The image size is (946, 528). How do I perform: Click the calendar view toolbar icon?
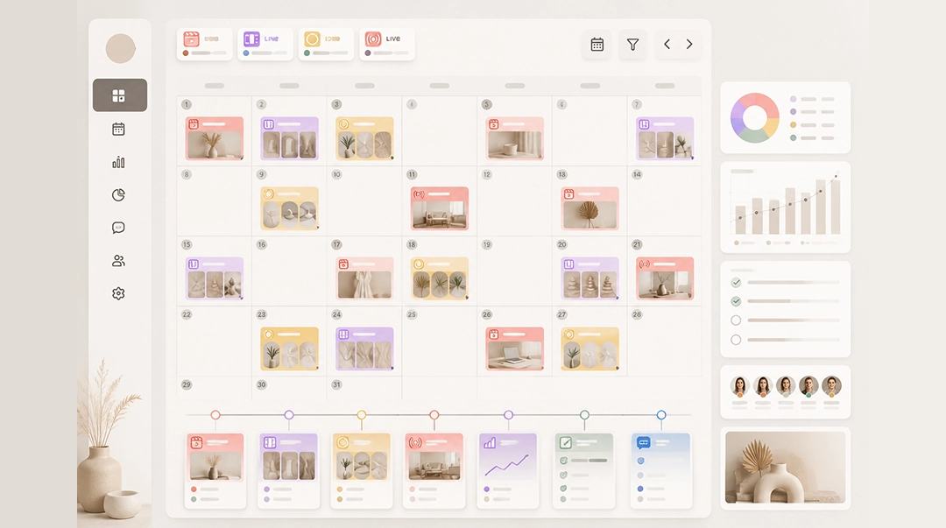pyautogui.click(x=597, y=45)
